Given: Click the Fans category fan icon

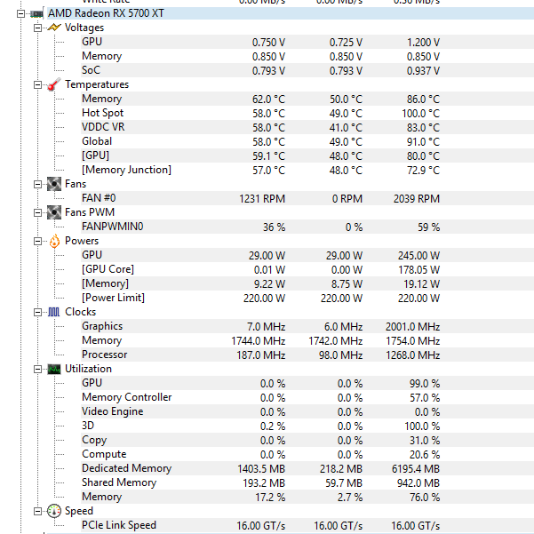Looking at the screenshot, I should [54, 184].
